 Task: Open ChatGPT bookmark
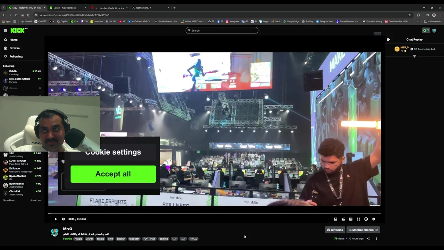point(40,22)
